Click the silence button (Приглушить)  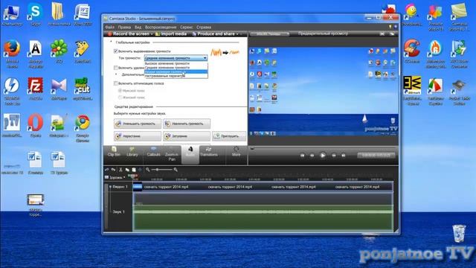[229, 136]
